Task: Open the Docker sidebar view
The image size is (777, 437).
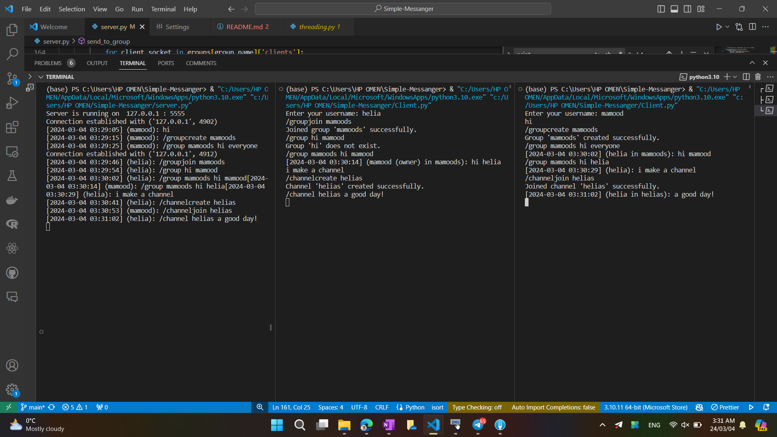Action: coord(12,200)
